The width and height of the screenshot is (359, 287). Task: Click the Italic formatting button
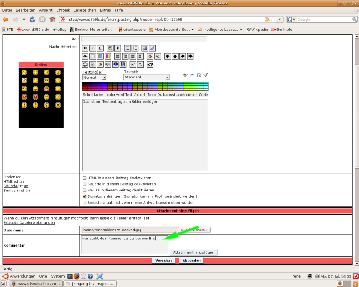[x=92, y=48]
